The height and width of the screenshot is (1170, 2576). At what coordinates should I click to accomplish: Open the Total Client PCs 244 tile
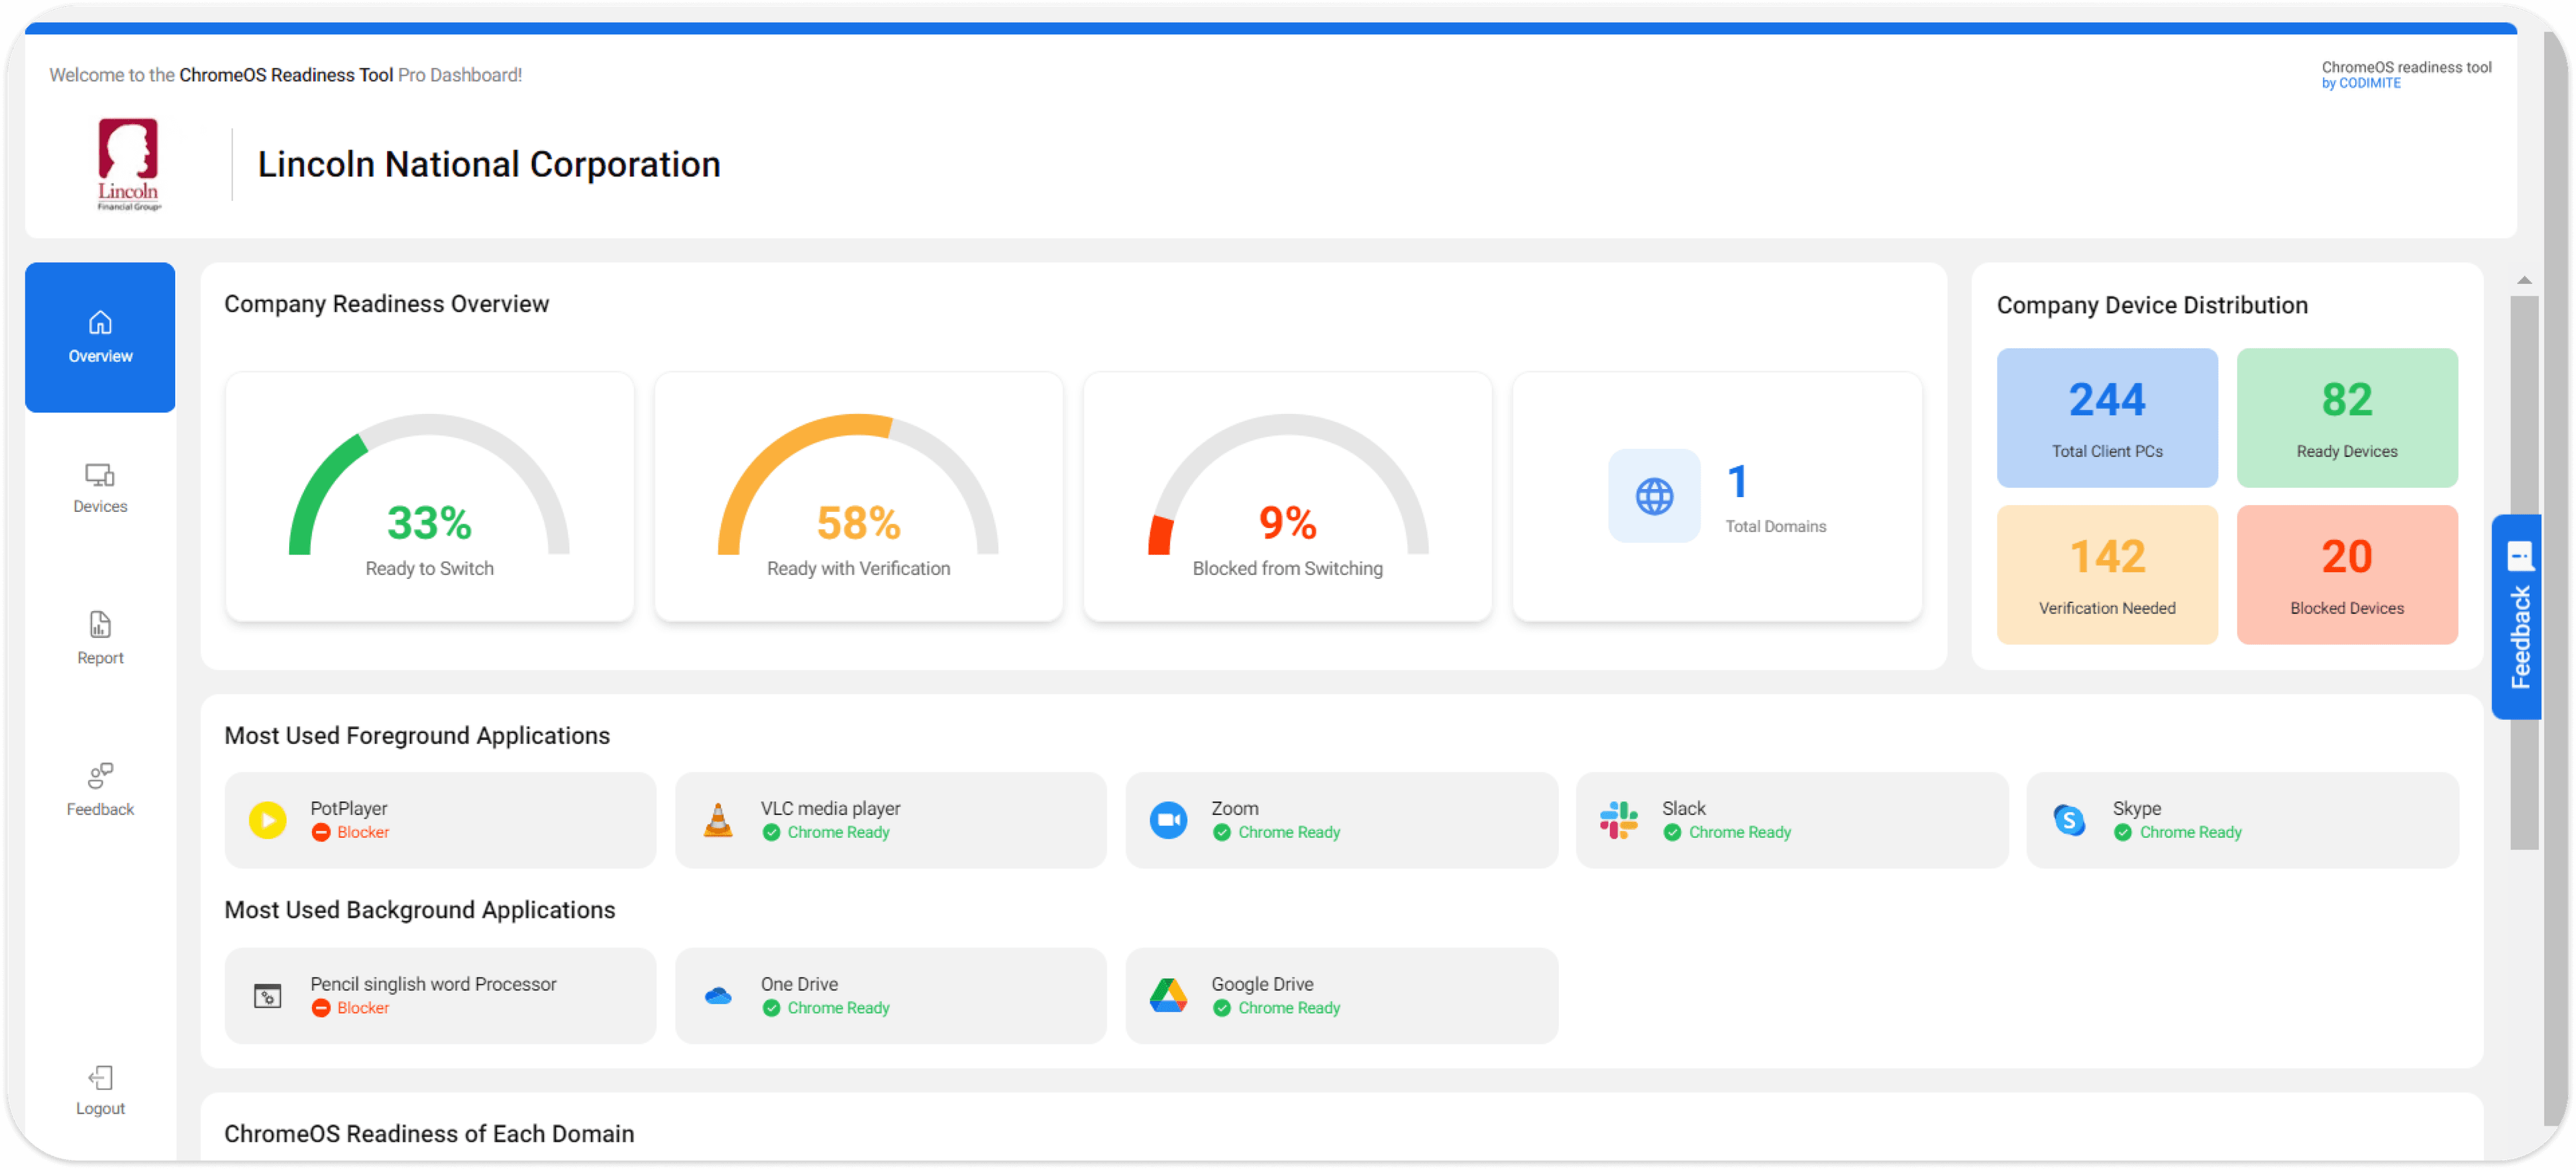coord(2107,418)
